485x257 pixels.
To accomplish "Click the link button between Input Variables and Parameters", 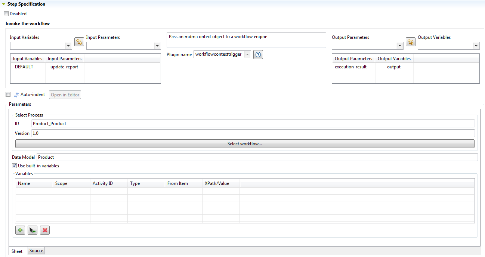I will tap(79, 42).
